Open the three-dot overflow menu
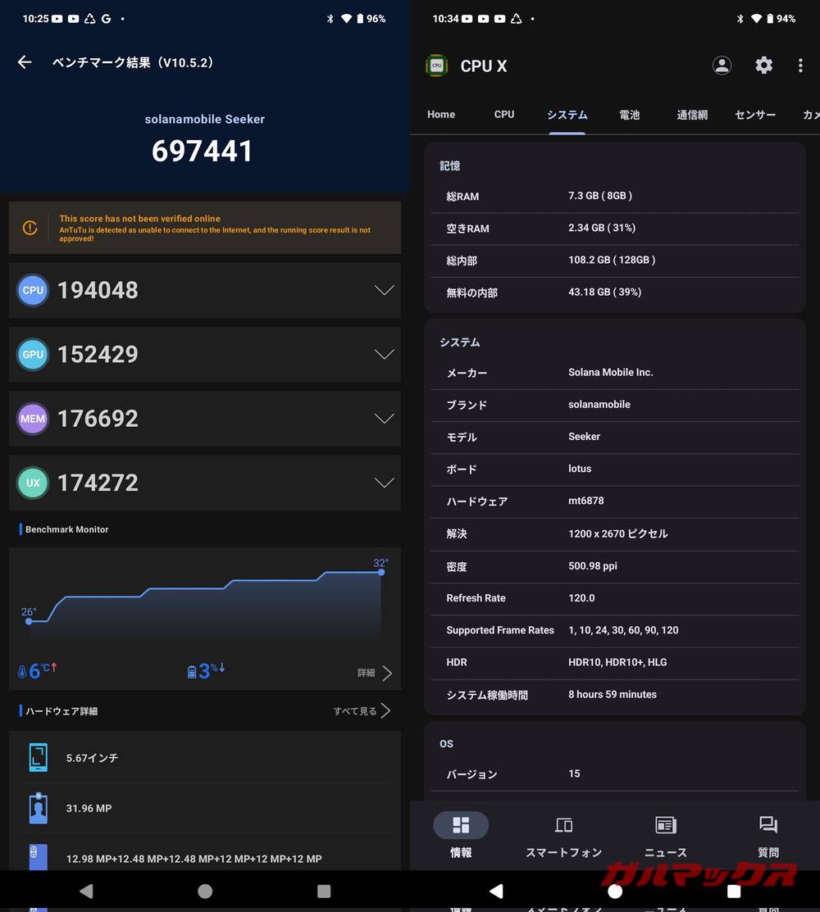 pos(800,66)
